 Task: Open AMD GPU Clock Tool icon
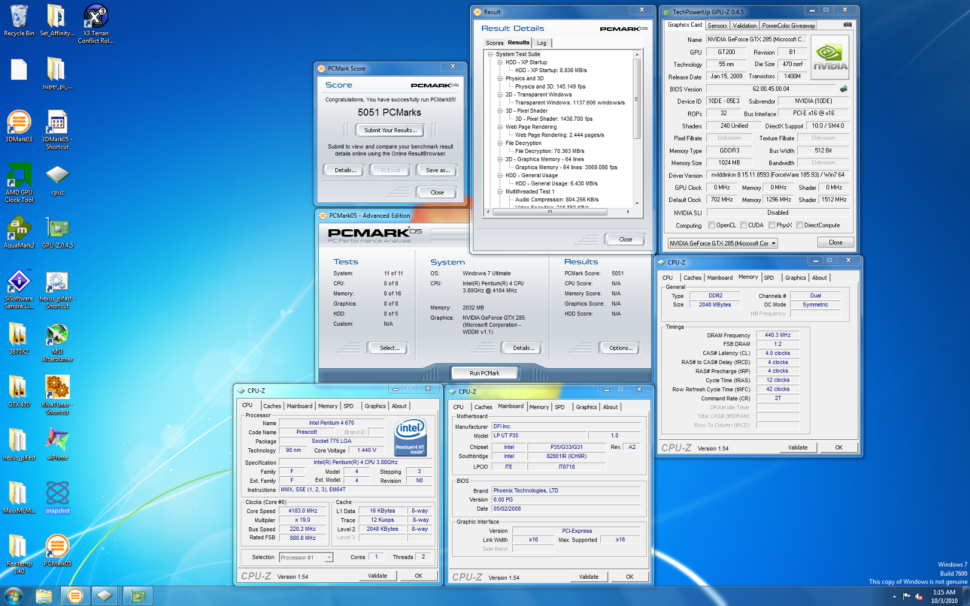click(19, 183)
